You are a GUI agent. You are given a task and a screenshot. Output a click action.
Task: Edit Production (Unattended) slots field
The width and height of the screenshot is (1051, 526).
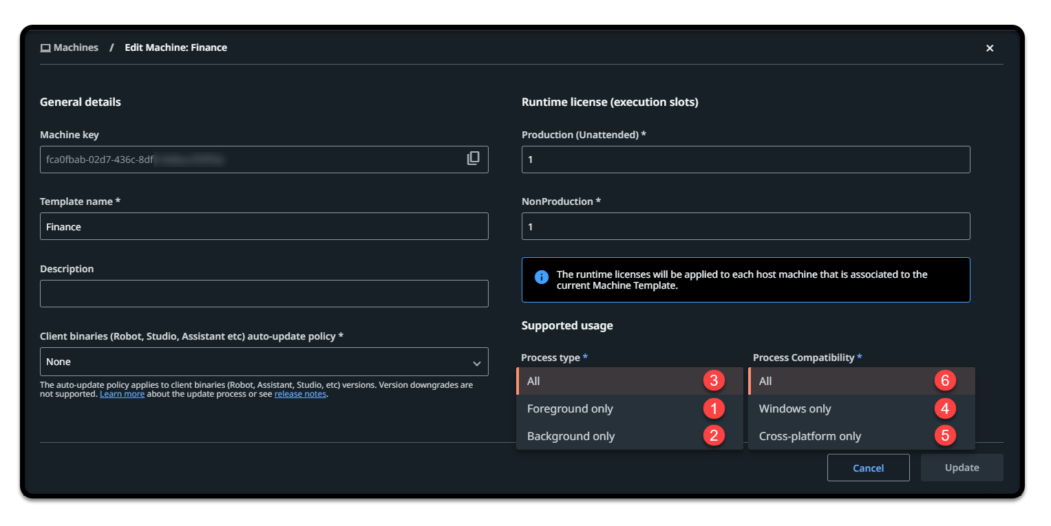[746, 160]
